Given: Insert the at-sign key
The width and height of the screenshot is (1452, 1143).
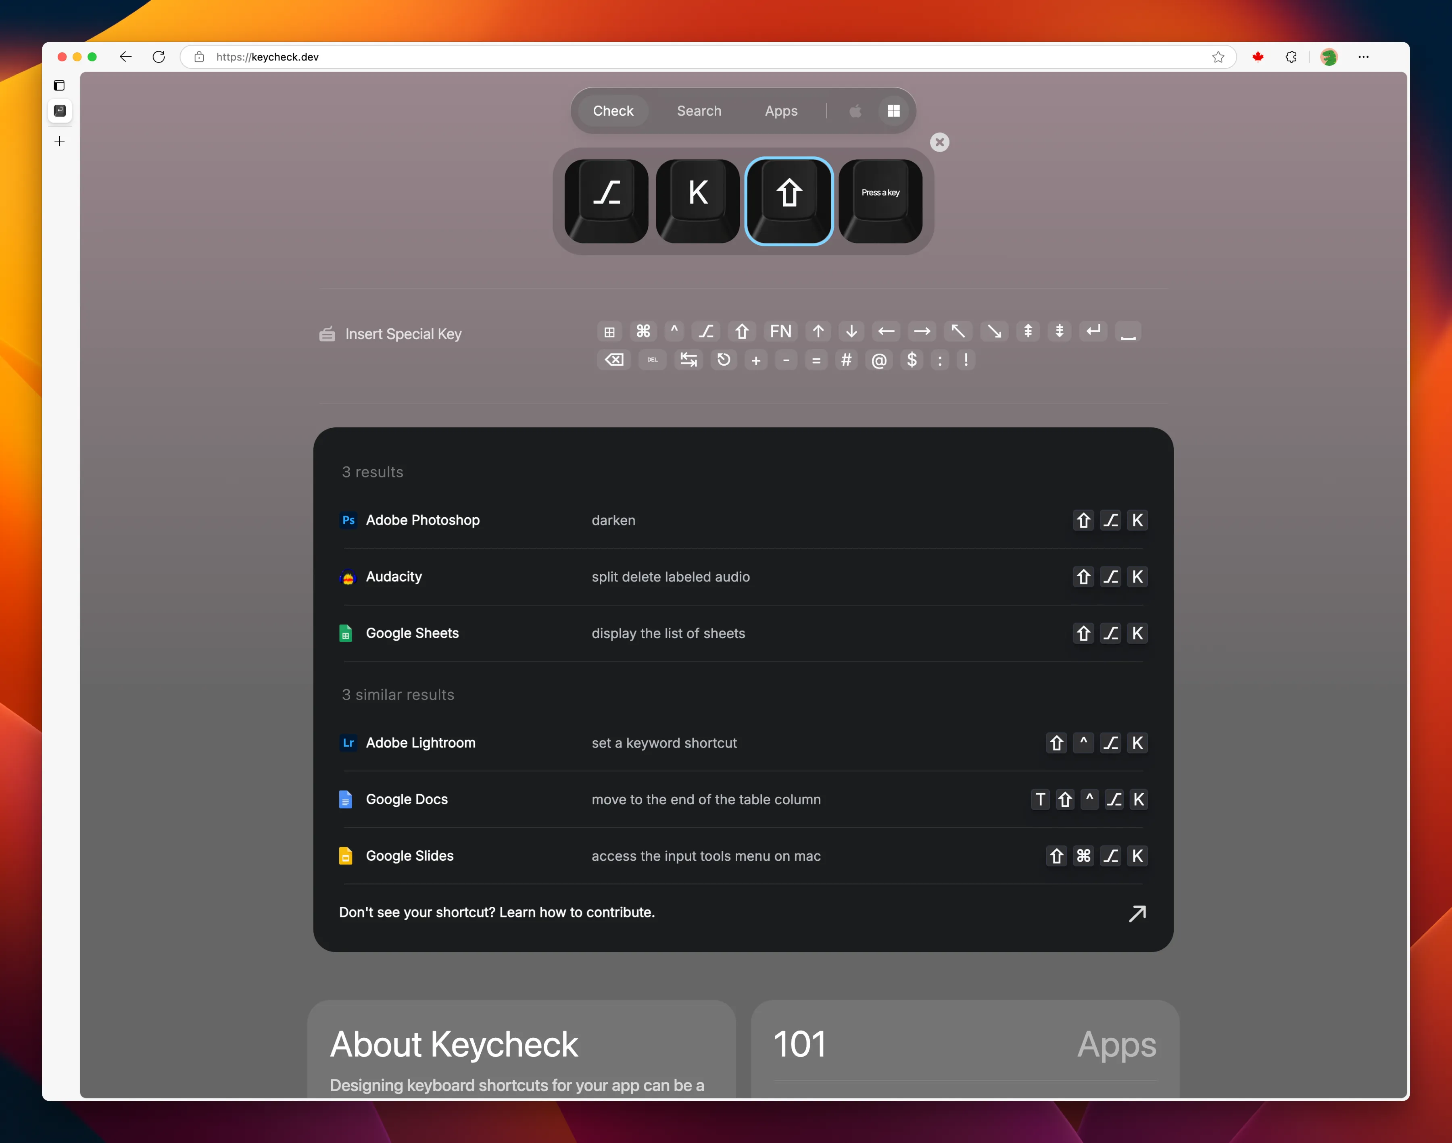Looking at the screenshot, I should tap(879, 360).
